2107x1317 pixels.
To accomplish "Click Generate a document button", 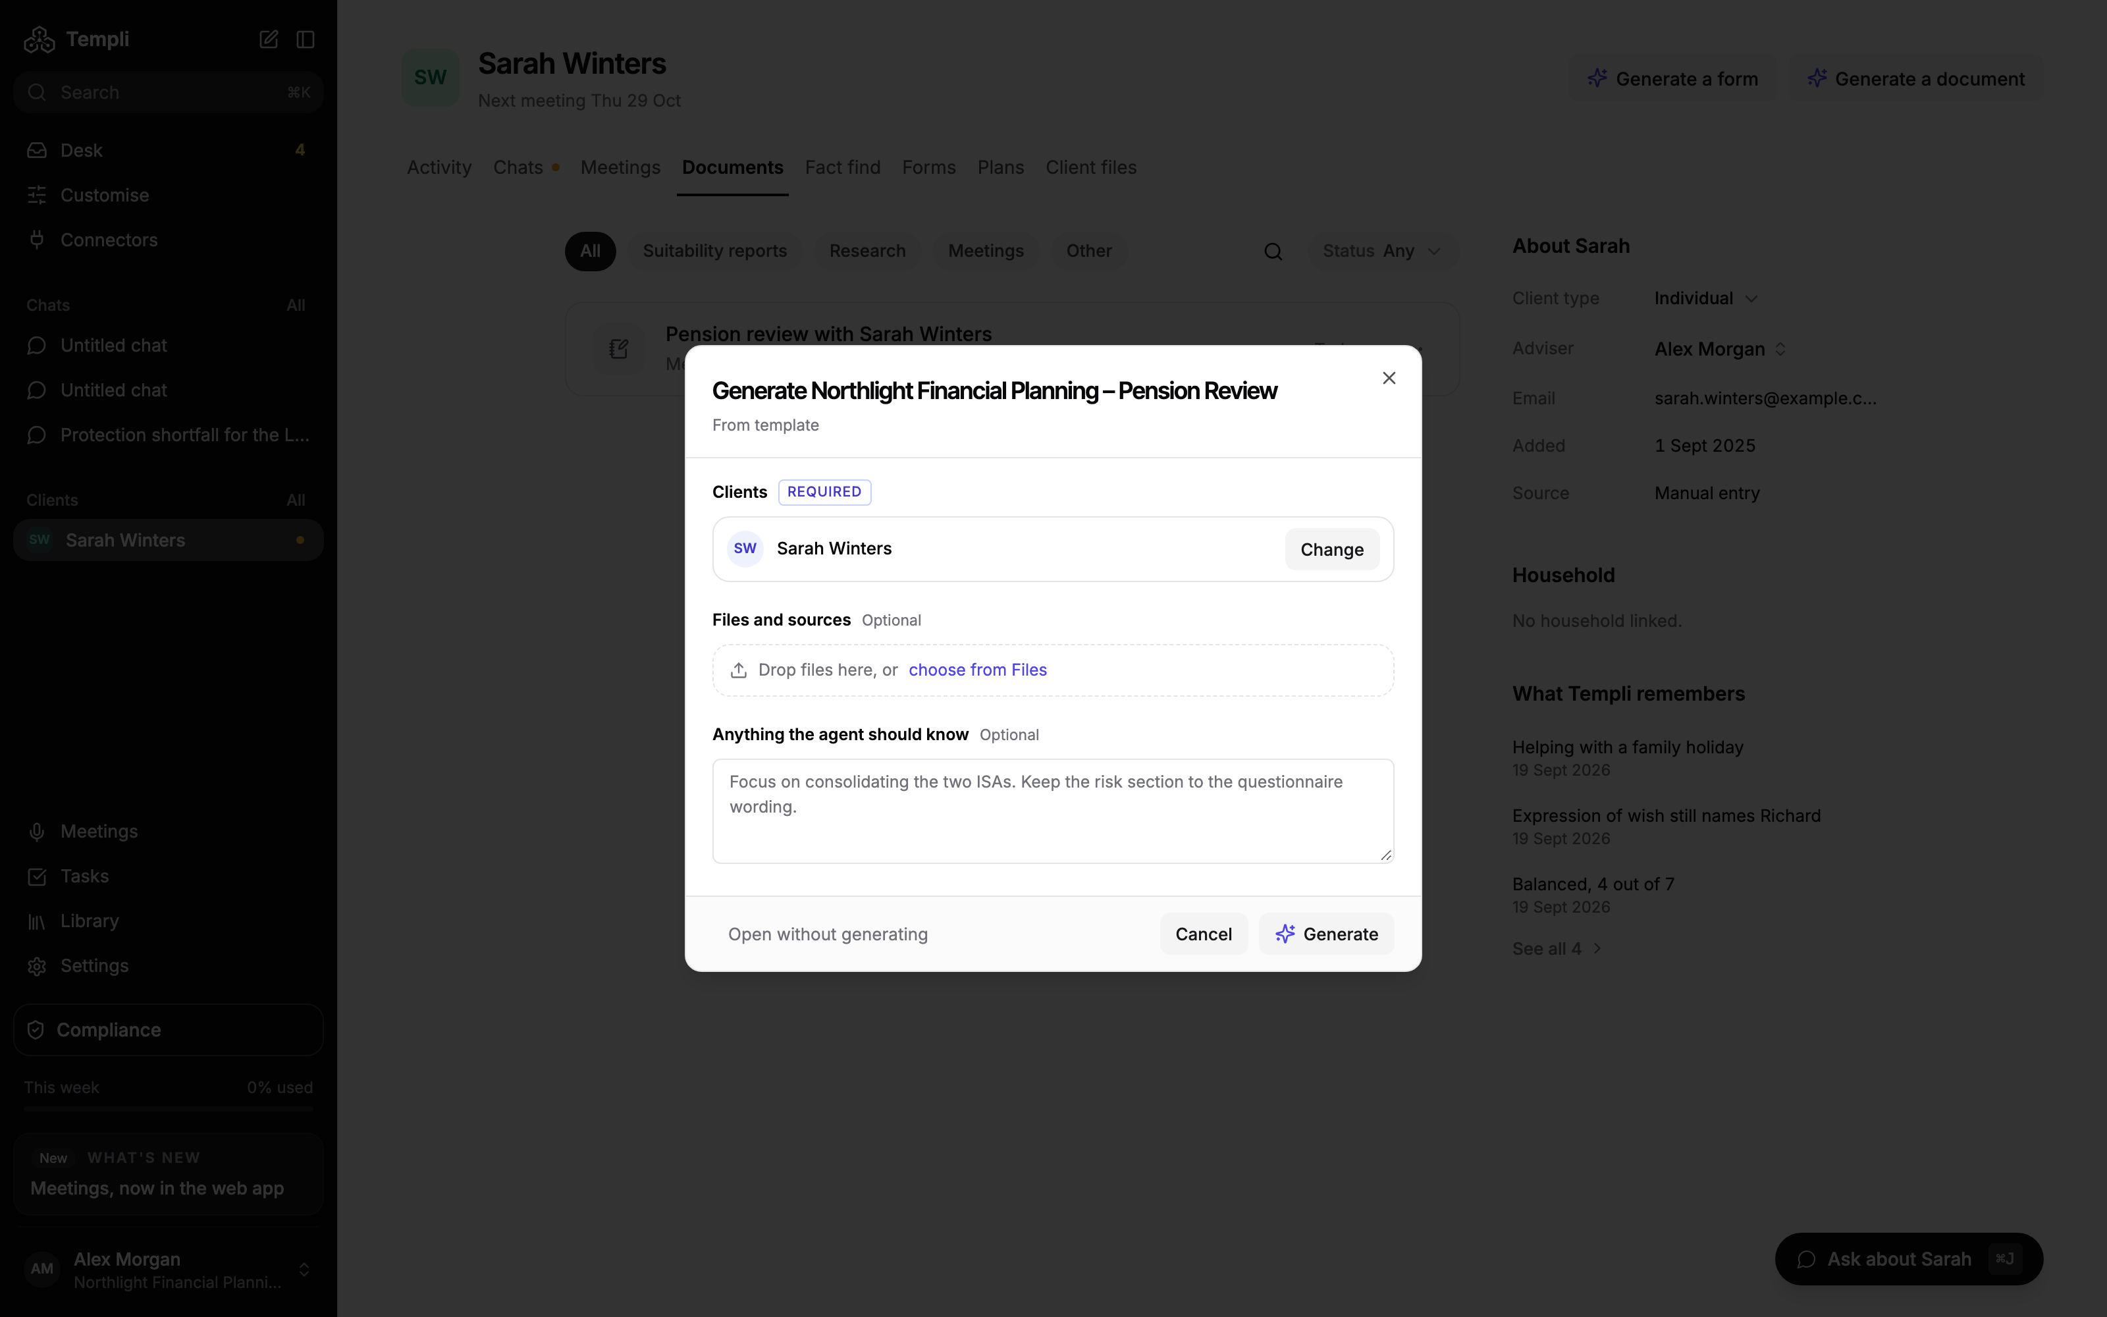I will click(x=1915, y=78).
